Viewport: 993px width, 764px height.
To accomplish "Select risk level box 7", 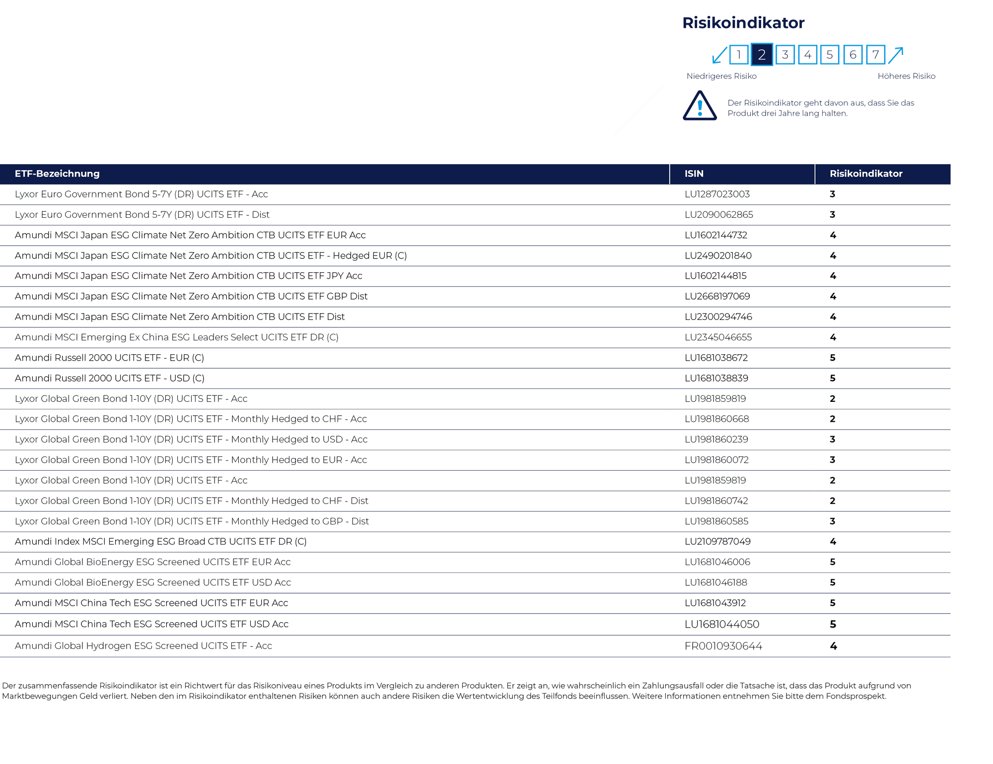I will tap(876, 55).
